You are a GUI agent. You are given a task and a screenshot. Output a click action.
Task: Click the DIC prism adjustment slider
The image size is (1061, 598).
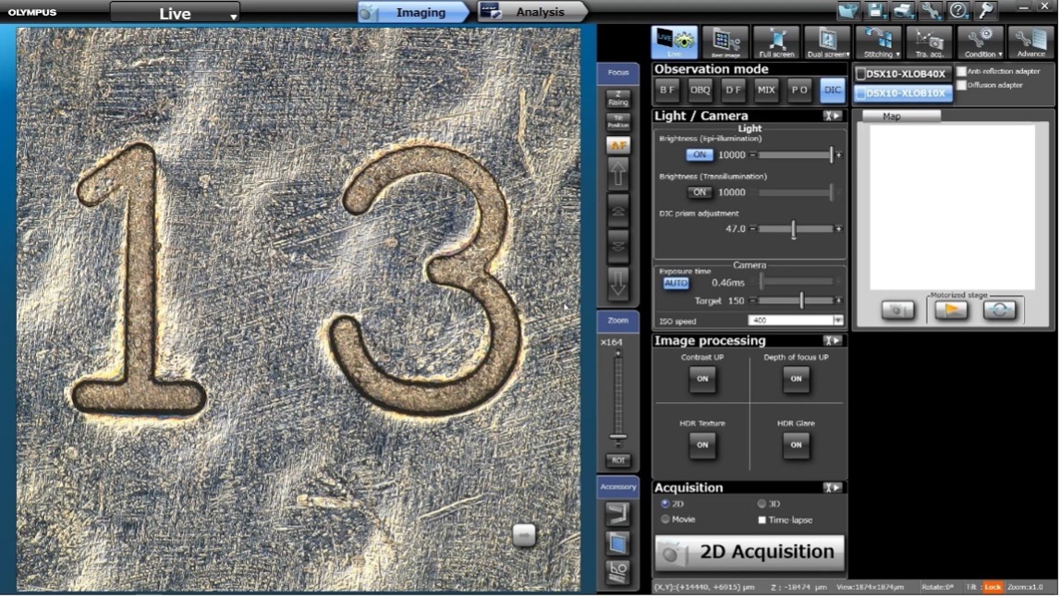[795, 229]
